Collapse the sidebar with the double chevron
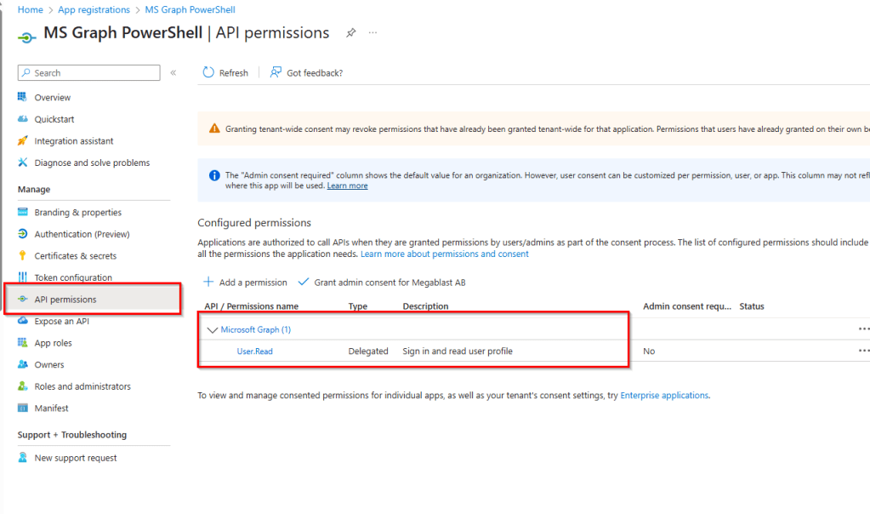The image size is (870, 514). click(x=173, y=73)
